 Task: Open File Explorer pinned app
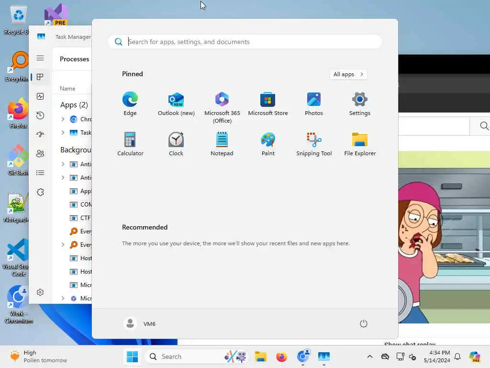tap(360, 144)
